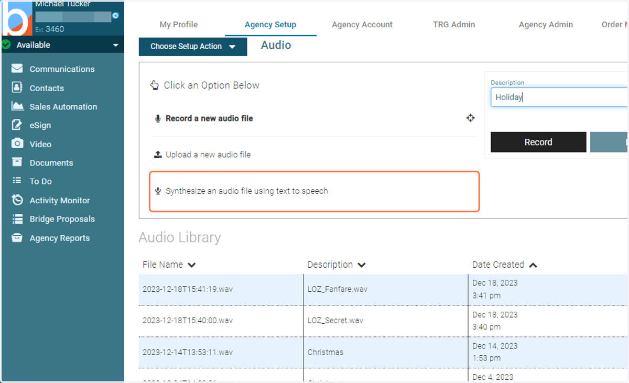This screenshot has height=383, width=629.
Task: Click the app logo in top-left corner
Action: coord(16,19)
